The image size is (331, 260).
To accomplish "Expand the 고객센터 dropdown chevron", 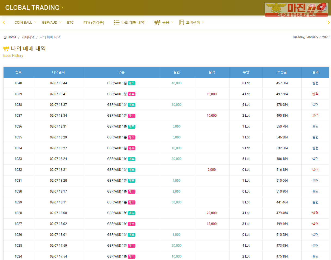I will click(203, 22).
